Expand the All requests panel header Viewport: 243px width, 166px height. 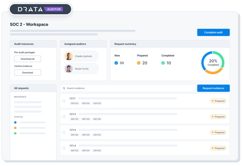click(x=33, y=88)
